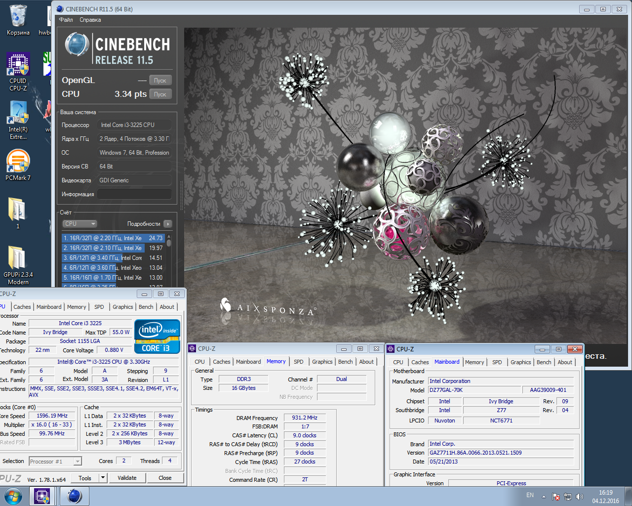Click the Windows Start orb
This screenshot has height=506, width=632.
pos(13,496)
